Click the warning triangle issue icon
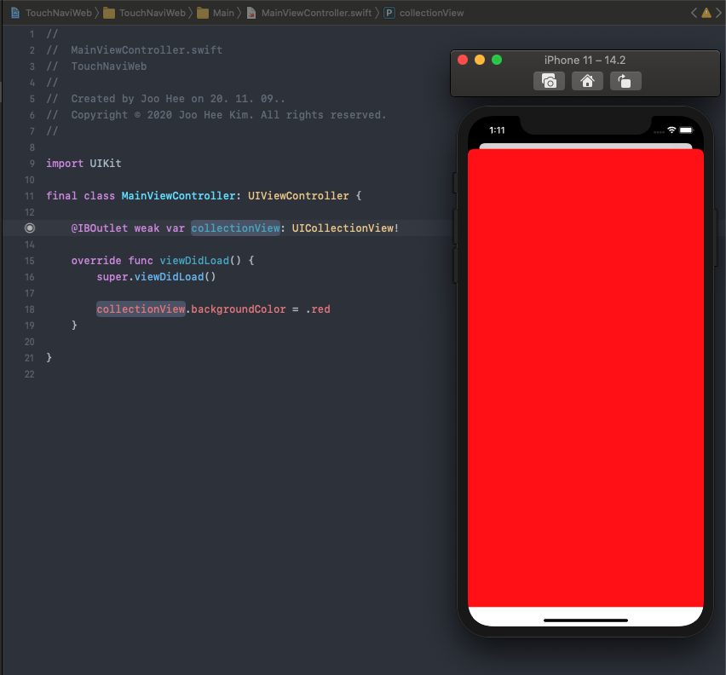Image resolution: width=726 pixels, height=675 pixels. (x=705, y=13)
